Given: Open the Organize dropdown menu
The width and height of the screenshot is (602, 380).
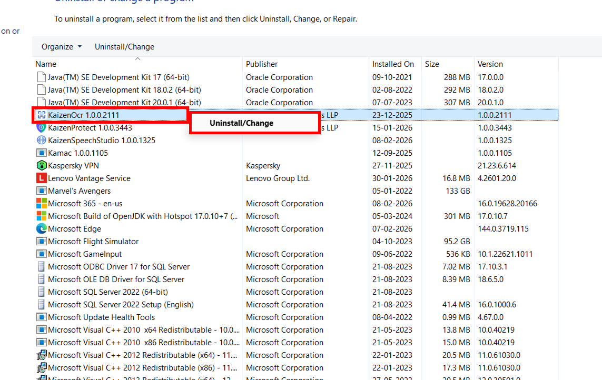Looking at the screenshot, I should 62,47.
